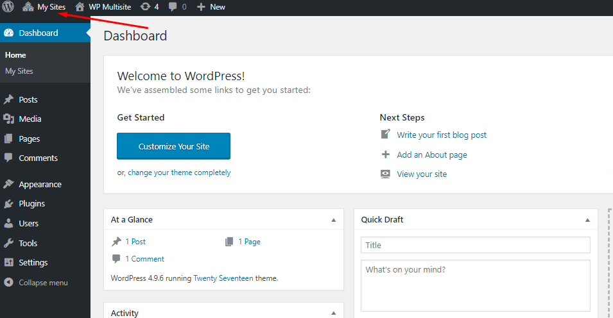
Task: Click the updates count 4
Action: pos(157,7)
